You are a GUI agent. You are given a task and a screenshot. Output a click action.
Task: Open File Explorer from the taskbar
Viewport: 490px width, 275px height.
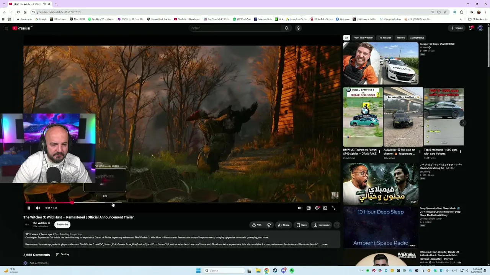tap(258, 270)
